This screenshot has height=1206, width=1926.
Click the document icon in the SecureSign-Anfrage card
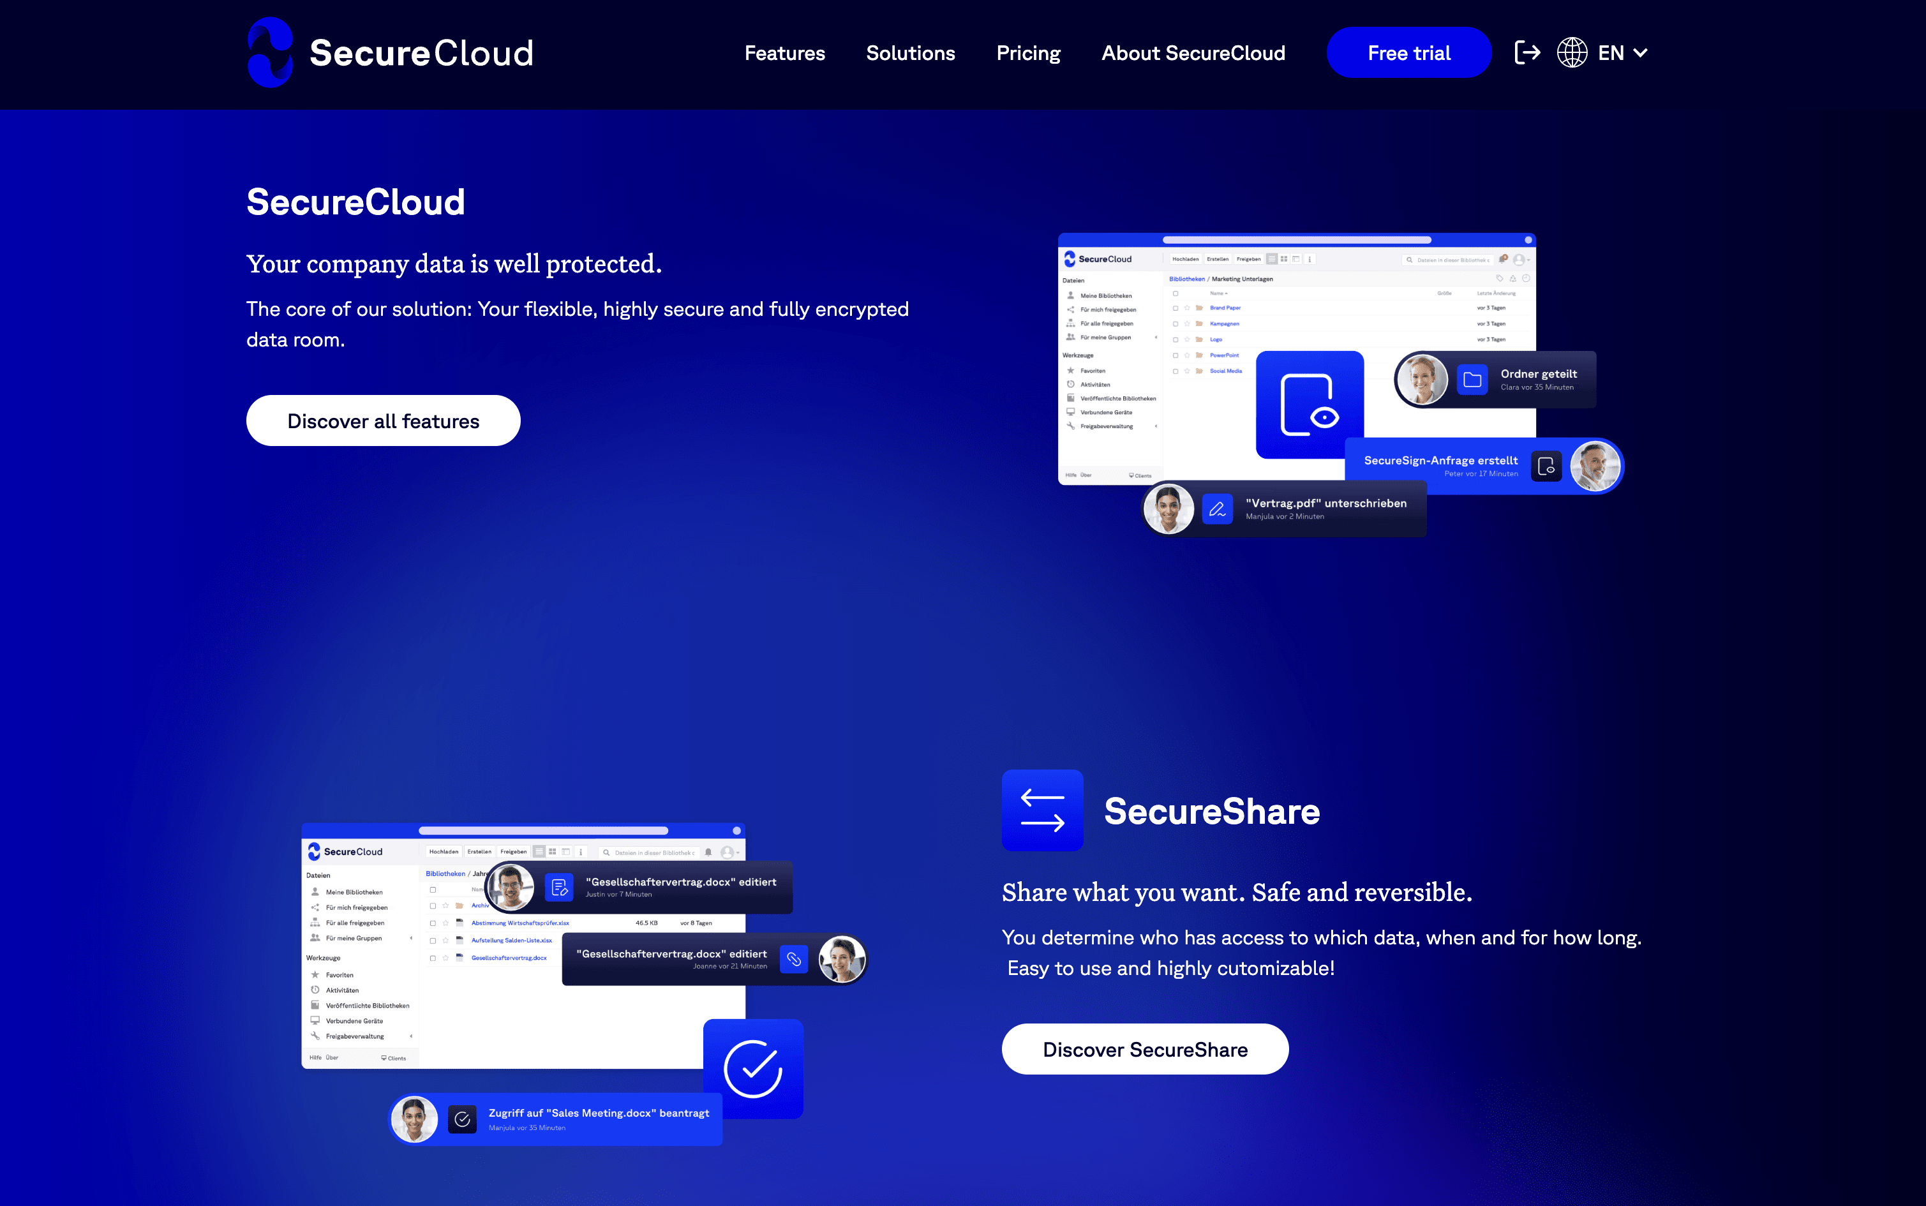click(x=1546, y=466)
